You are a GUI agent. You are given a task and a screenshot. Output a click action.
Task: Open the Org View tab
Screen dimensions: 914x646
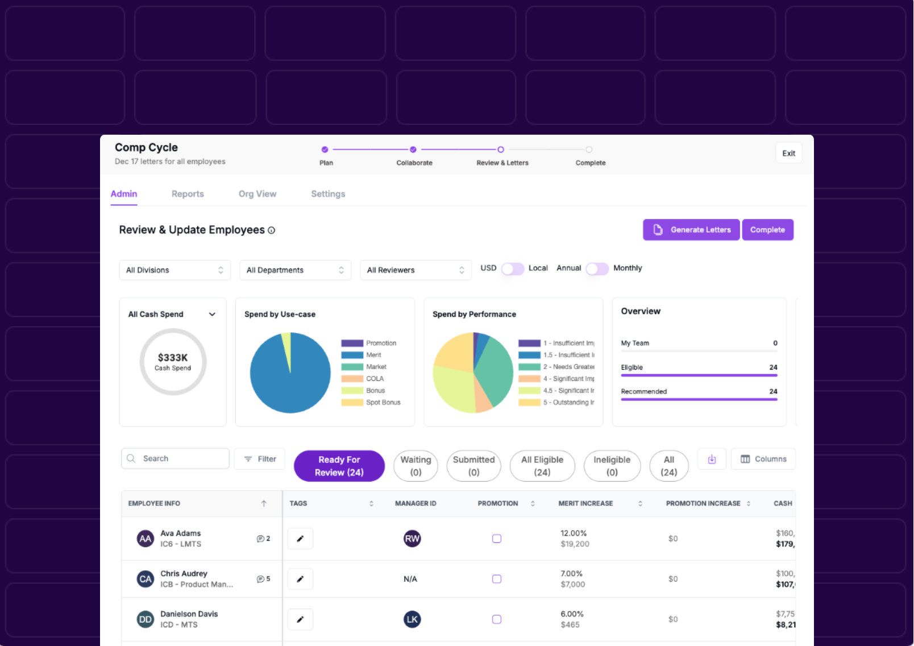[257, 193]
